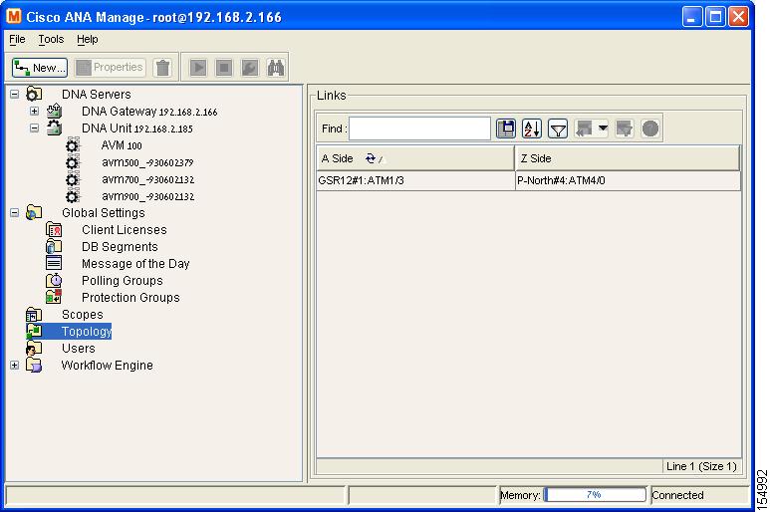Image resolution: width=770 pixels, height=512 pixels.
Task: Open the Tools menu
Action: (x=51, y=39)
